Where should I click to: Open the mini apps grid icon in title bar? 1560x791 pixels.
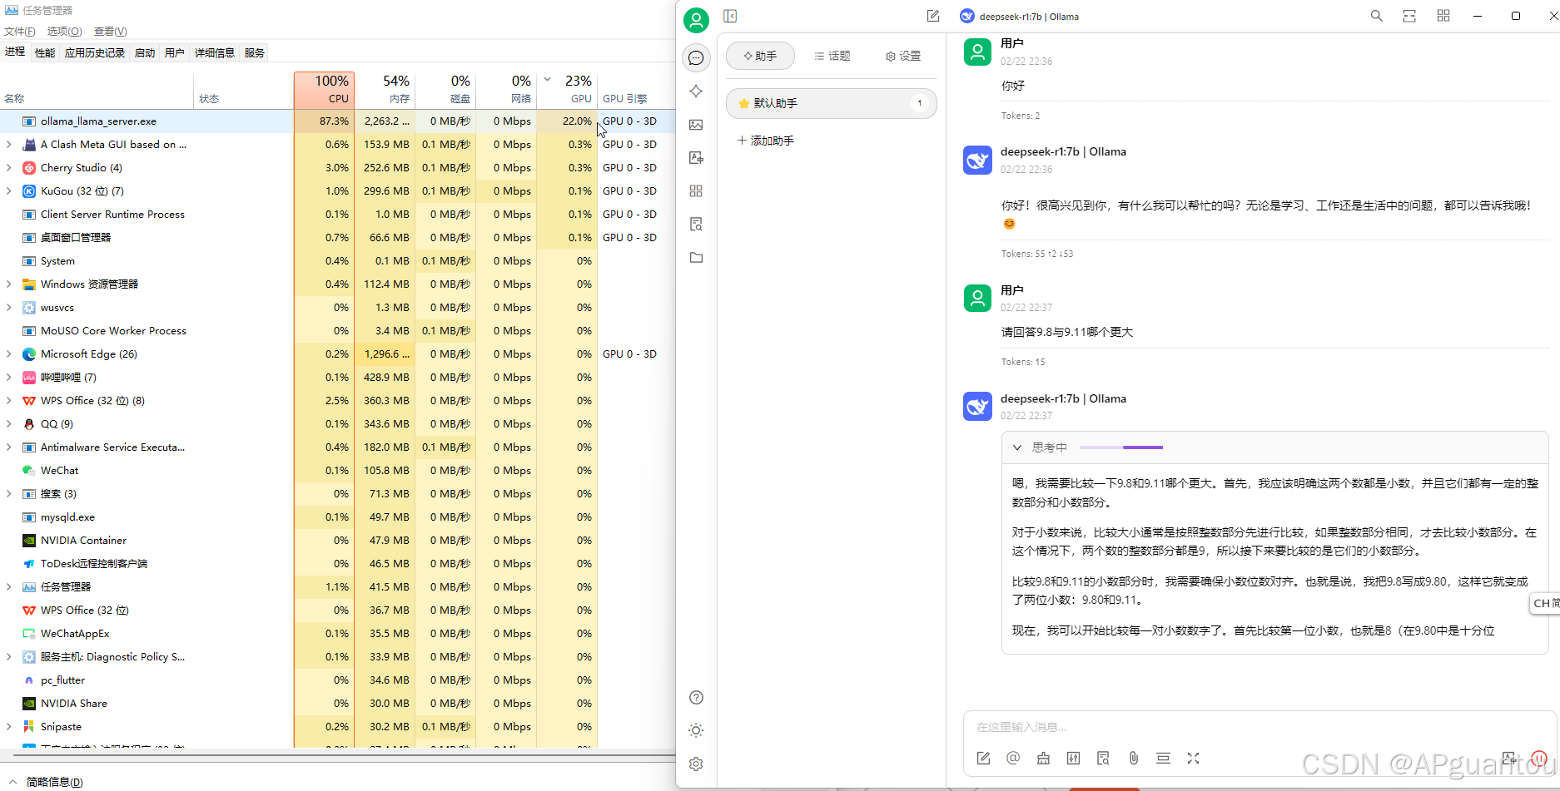point(1443,16)
